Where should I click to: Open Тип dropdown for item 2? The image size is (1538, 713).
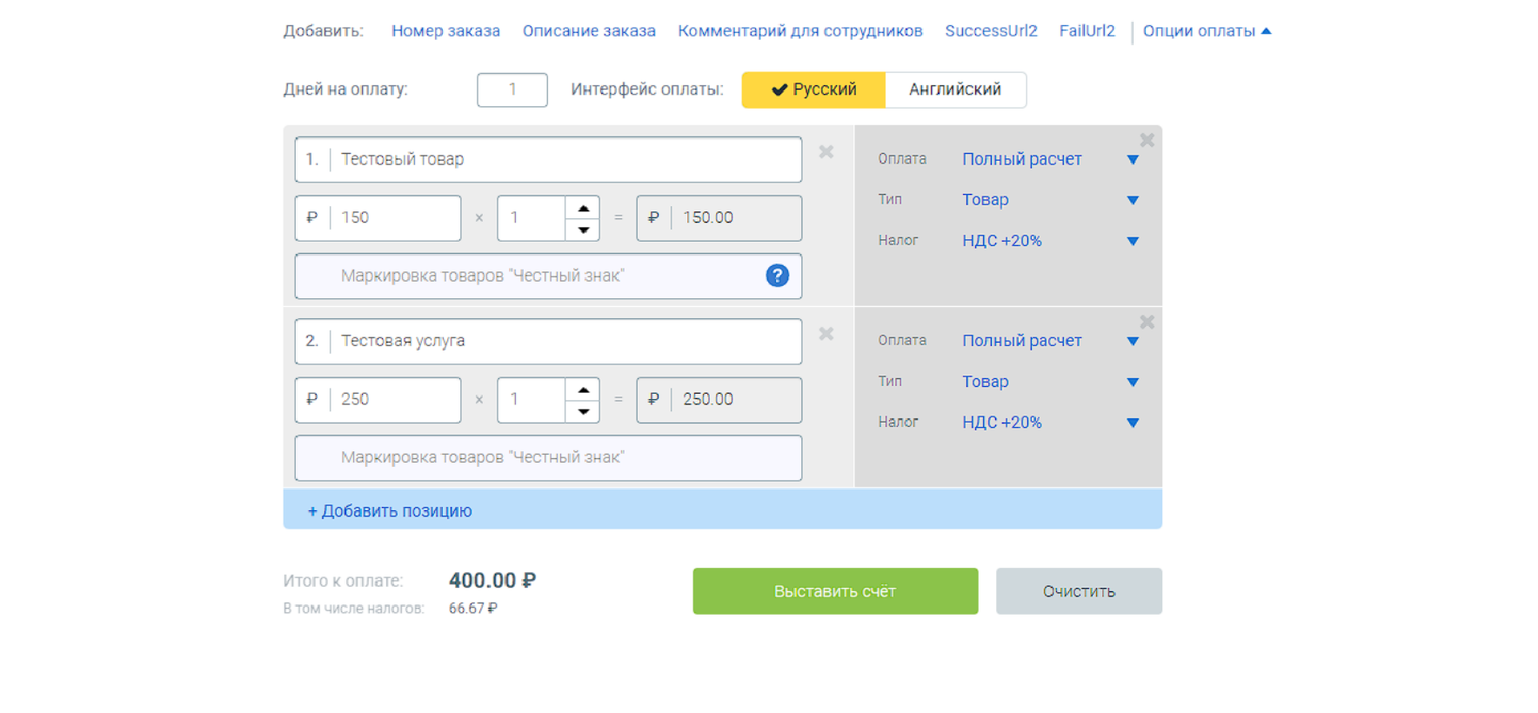pos(1050,382)
